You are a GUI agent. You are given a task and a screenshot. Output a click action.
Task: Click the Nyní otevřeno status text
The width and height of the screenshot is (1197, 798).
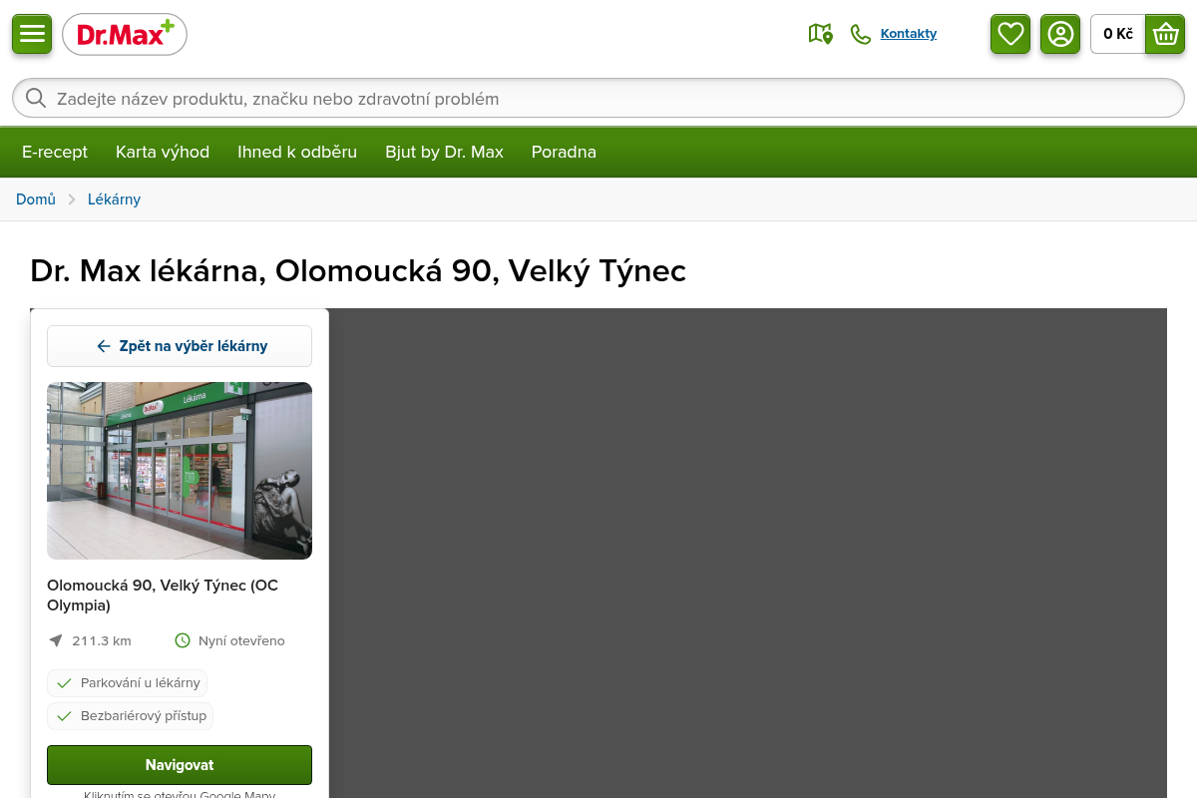click(x=241, y=640)
